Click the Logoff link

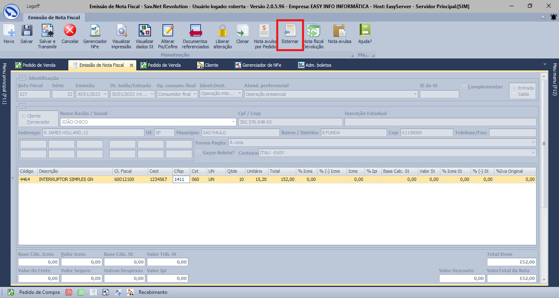point(33,7)
